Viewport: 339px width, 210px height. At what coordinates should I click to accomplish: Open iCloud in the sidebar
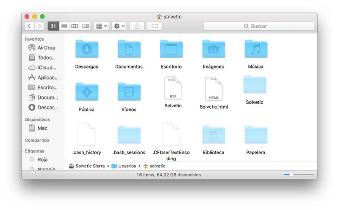pos(43,68)
